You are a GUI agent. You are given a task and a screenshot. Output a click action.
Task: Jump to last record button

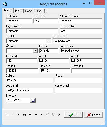click(x=24, y=115)
